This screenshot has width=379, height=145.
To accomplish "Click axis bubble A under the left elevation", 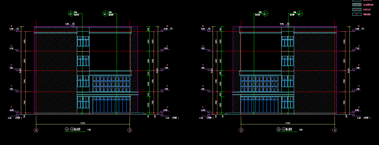I will [x=36, y=130].
